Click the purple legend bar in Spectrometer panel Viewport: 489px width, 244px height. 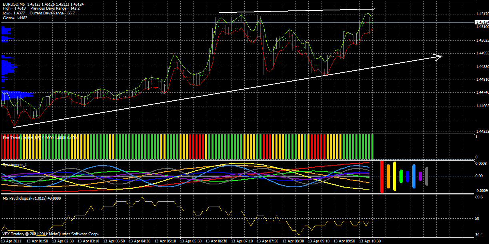[420, 176]
